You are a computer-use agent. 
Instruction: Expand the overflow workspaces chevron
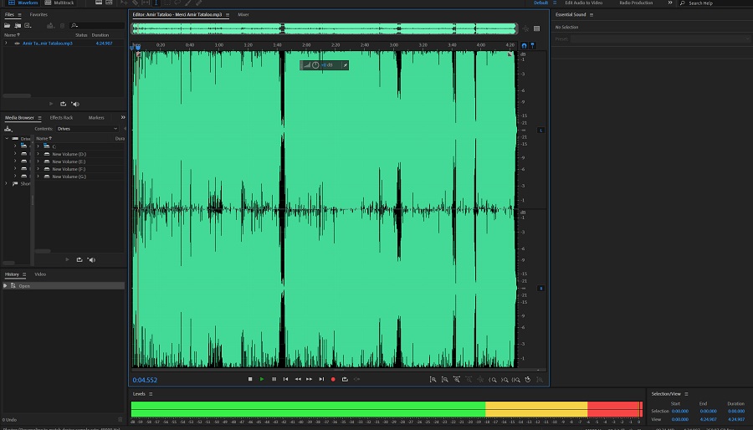click(670, 3)
